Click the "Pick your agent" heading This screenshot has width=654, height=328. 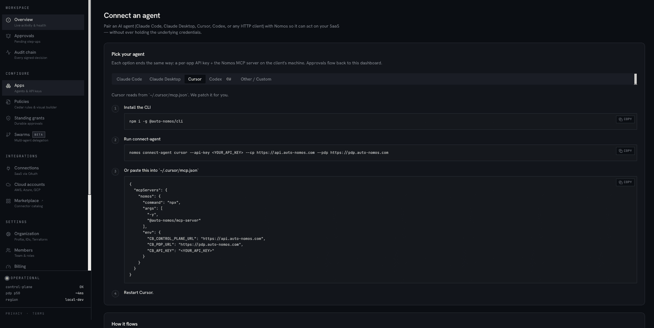(x=128, y=54)
